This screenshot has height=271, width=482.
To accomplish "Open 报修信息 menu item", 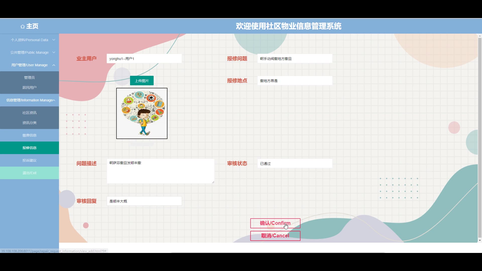I will tap(29, 148).
